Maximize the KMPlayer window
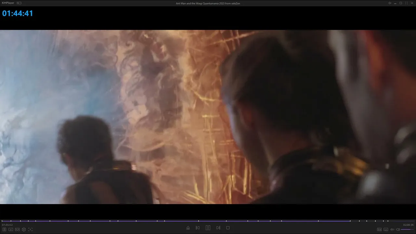This screenshot has height=234, width=416. click(x=401, y=3)
